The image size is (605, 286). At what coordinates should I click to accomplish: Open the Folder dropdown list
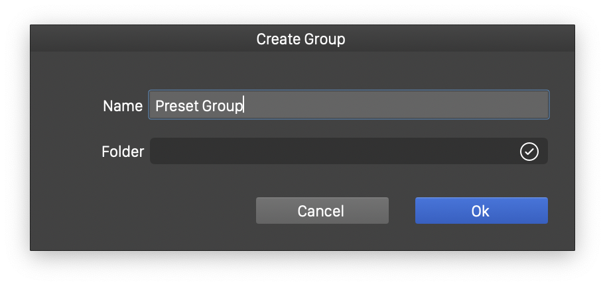[x=348, y=152]
